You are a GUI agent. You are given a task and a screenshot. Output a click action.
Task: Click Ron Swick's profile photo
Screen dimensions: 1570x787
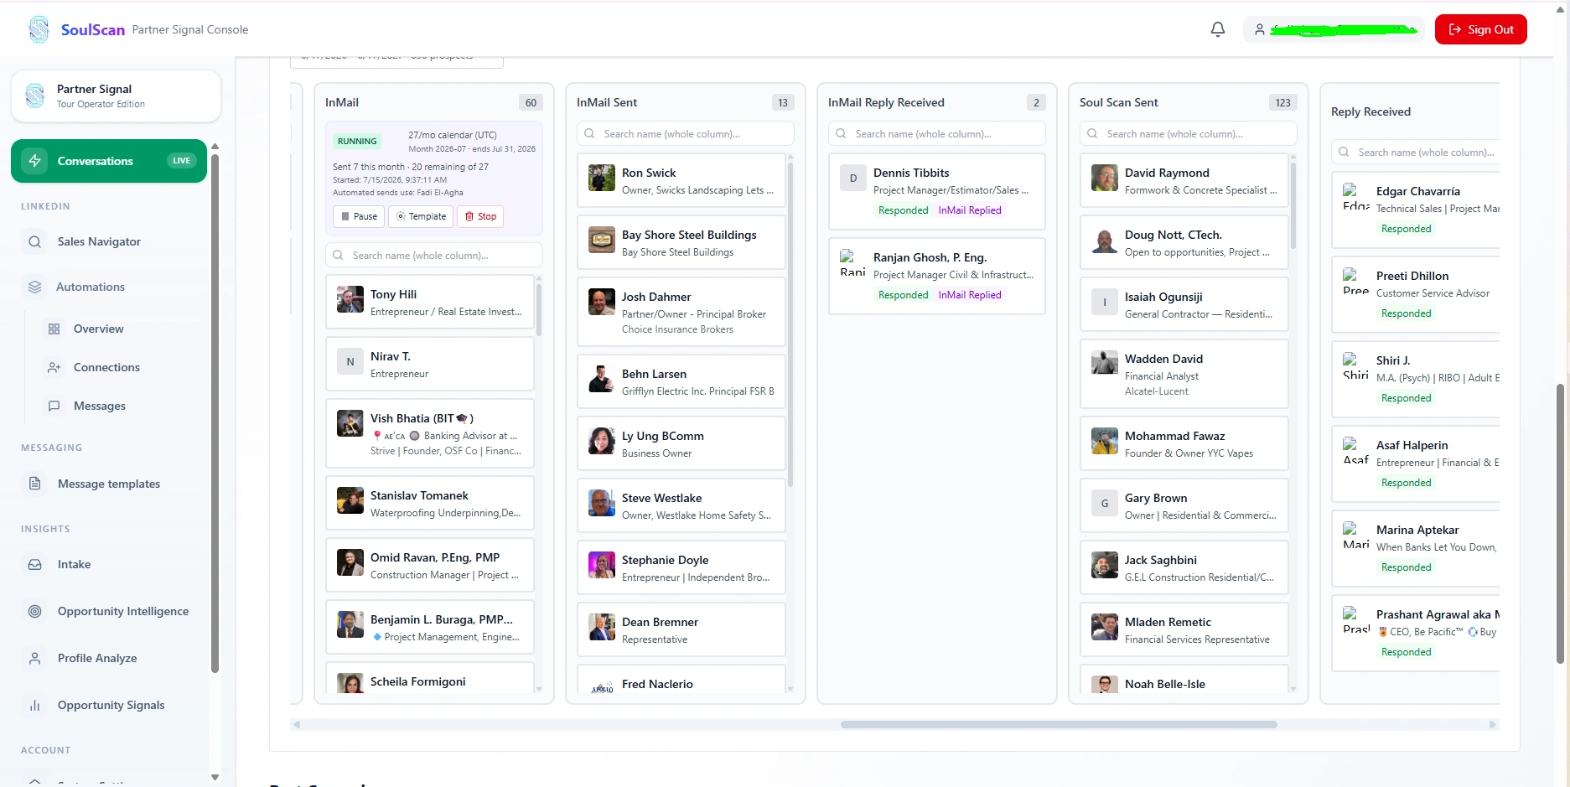coord(601,178)
